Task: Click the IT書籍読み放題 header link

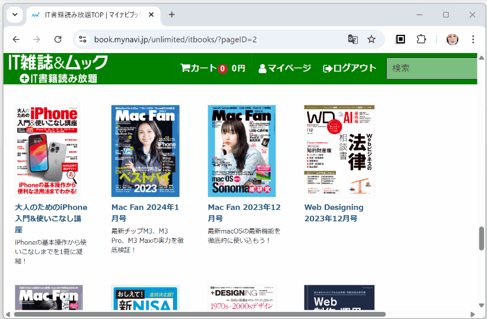Action: pos(58,78)
